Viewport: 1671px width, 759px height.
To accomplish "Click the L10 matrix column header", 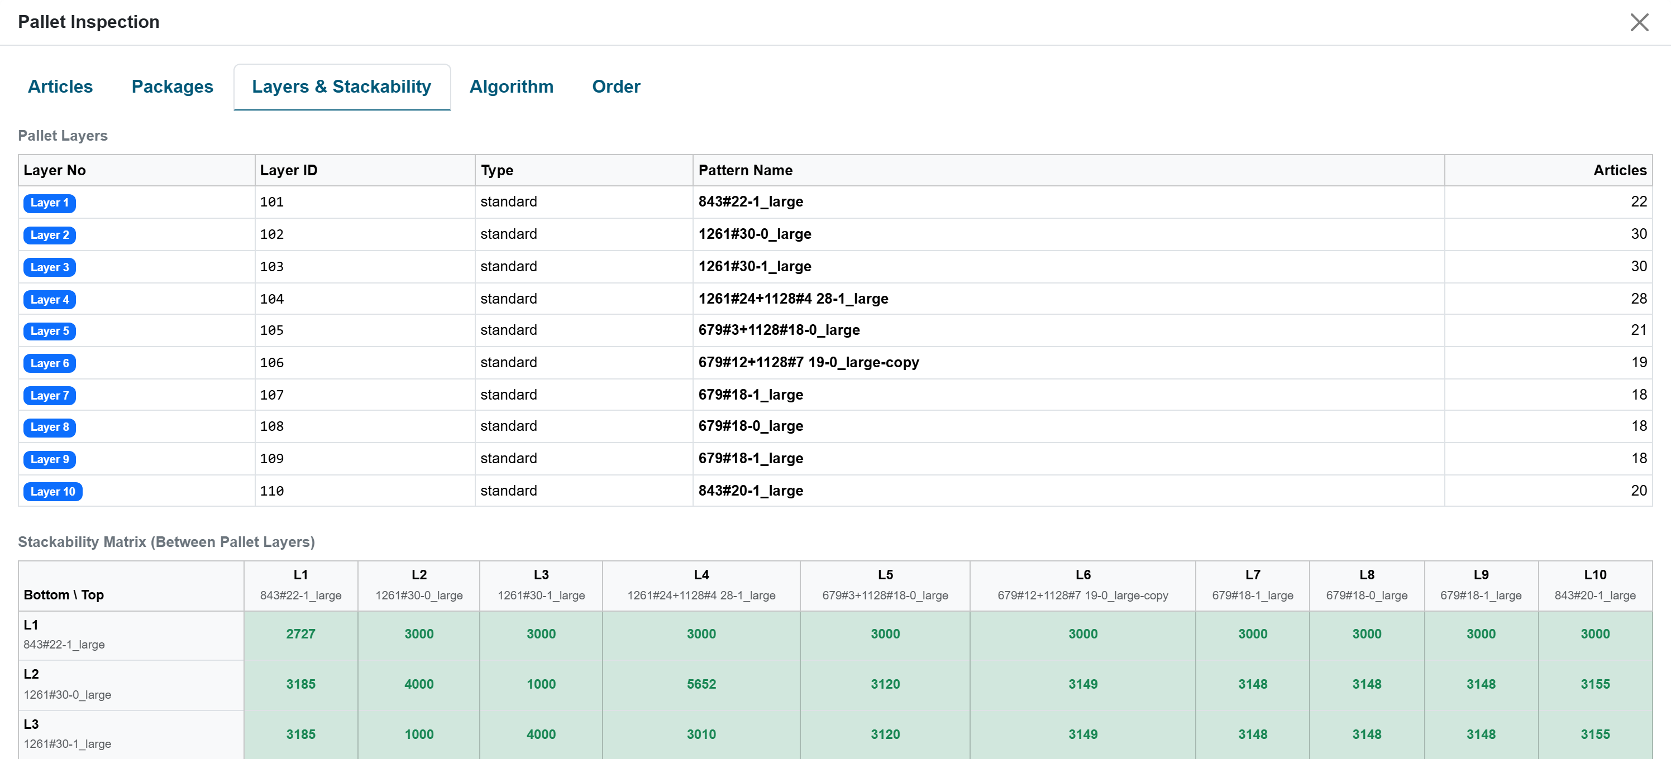I will point(1594,585).
